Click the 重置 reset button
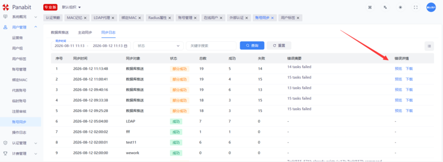This screenshot has height=162, width=443. pos(279,45)
